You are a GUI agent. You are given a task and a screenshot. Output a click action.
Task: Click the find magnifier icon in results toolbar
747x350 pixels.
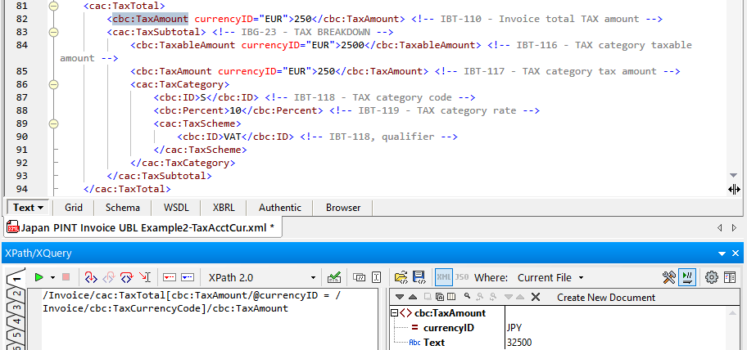[x=468, y=296]
